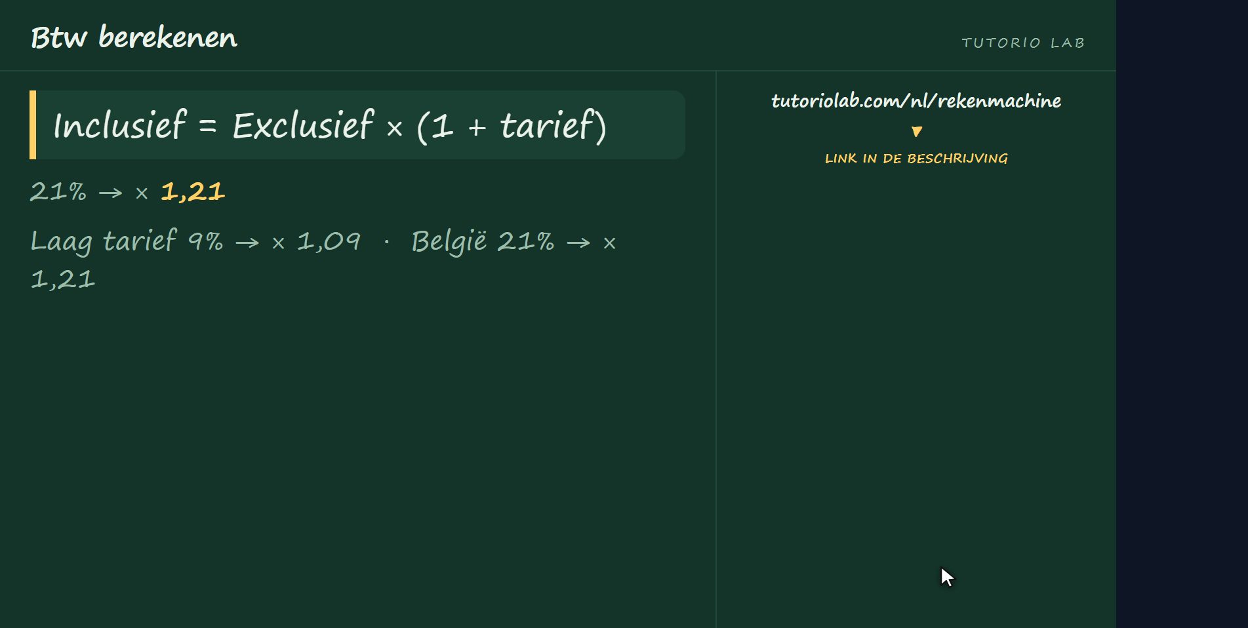Click the België 21% text
Image resolution: width=1248 pixels, height=628 pixels.
pos(483,242)
